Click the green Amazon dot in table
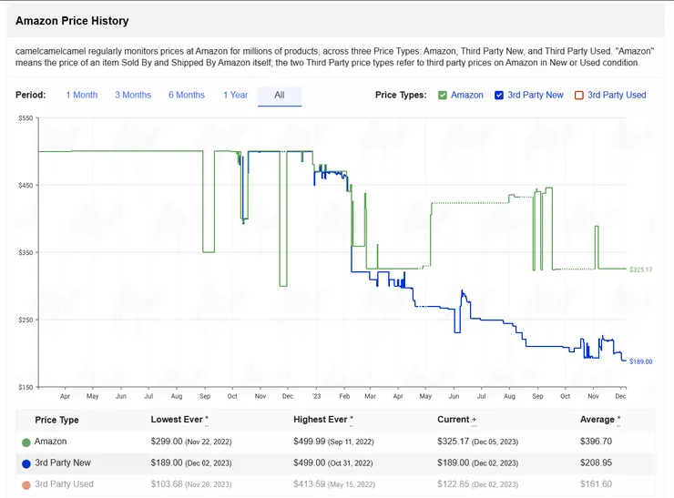 (x=26, y=442)
